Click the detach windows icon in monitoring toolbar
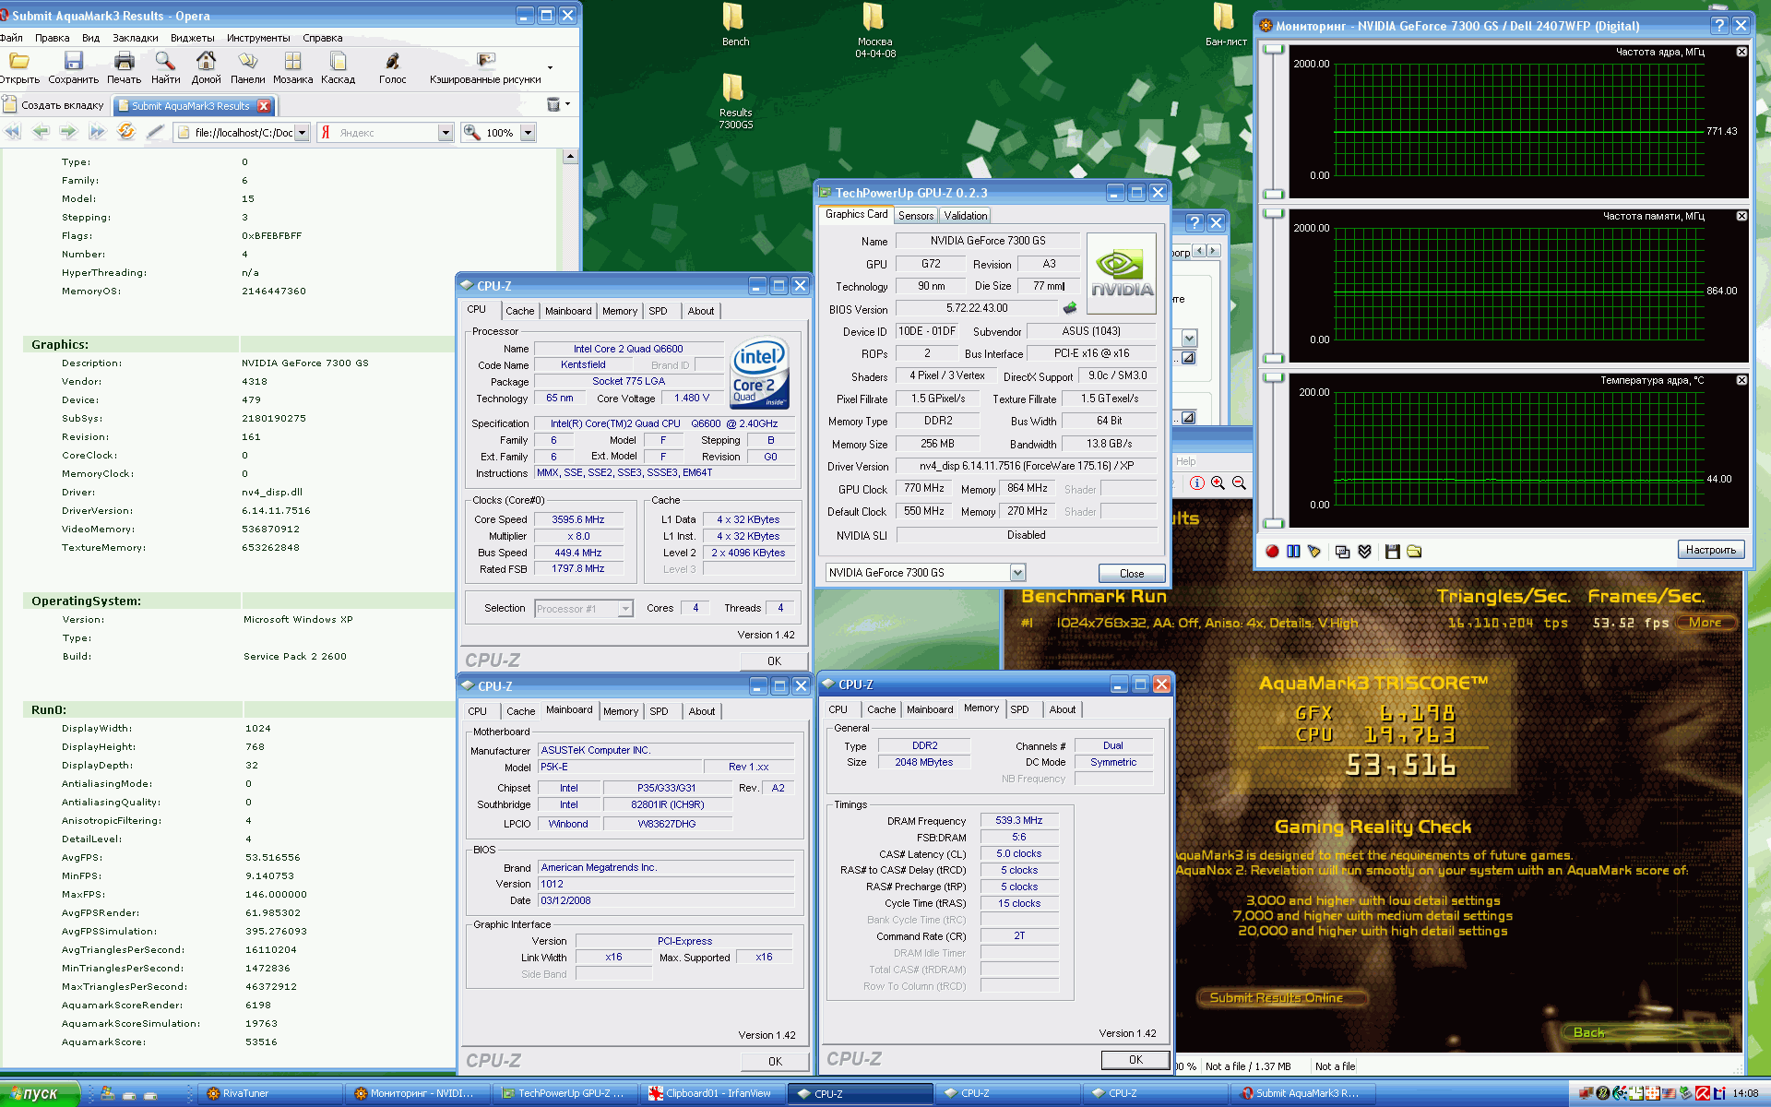This screenshot has width=1771, height=1107. click(x=1342, y=551)
